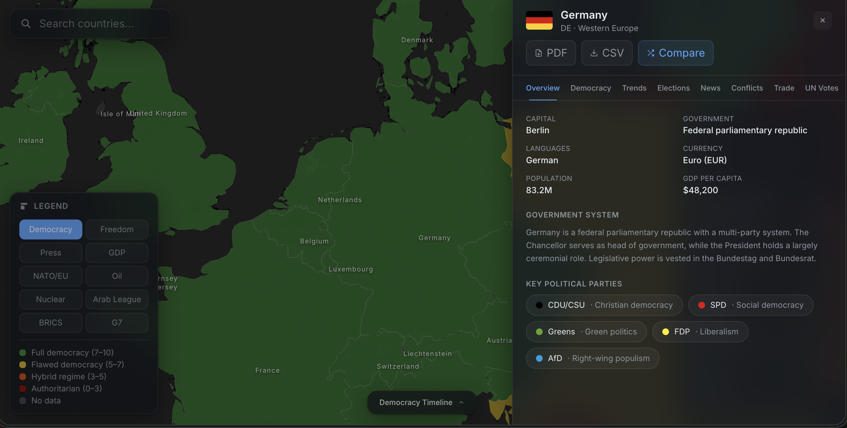The width and height of the screenshot is (847, 428).
Task: Click the PDF export document icon
Action: click(x=538, y=53)
